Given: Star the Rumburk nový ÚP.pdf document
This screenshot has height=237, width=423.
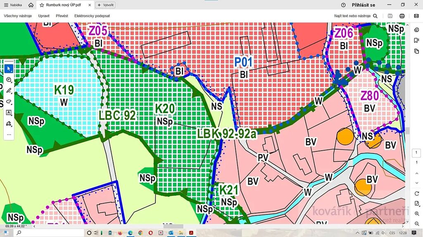Looking at the screenshot, I should pos(42,5).
